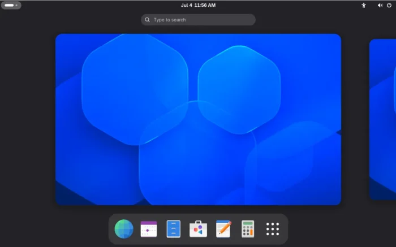The height and width of the screenshot is (247, 396).
Task: Open the Software store icon
Action: (198, 229)
